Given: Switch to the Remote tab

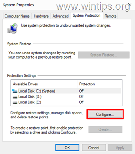Looking at the screenshot, I should [x=110, y=16].
